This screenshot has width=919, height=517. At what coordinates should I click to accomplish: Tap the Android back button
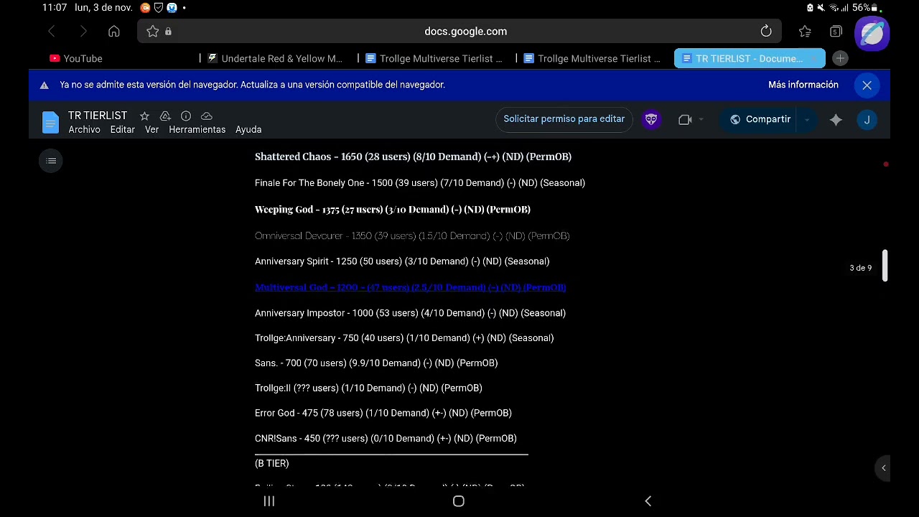648,501
